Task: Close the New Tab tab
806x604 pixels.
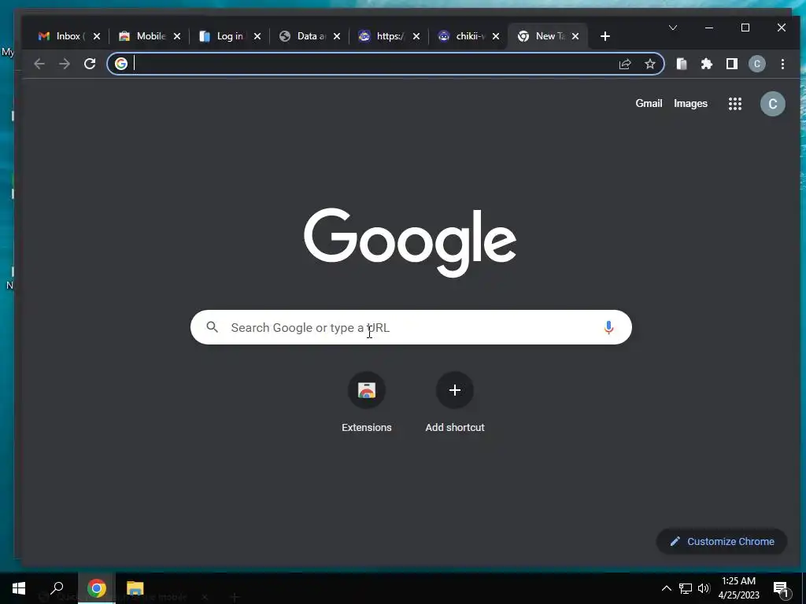Action: coord(575,36)
